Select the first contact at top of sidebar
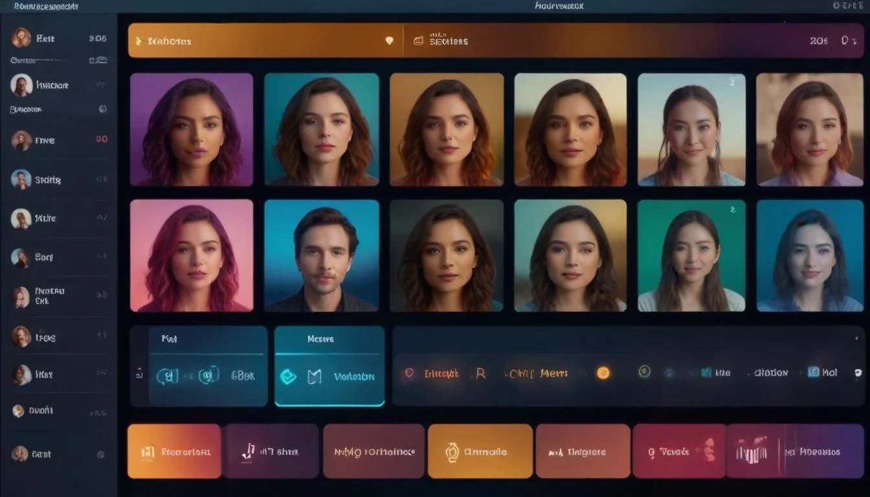The width and height of the screenshot is (870, 497). click(21, 38)
